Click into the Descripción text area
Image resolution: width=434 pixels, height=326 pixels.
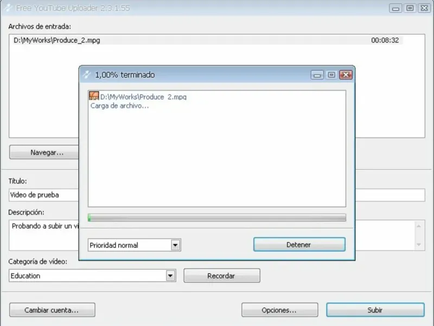tap(44, 235)
